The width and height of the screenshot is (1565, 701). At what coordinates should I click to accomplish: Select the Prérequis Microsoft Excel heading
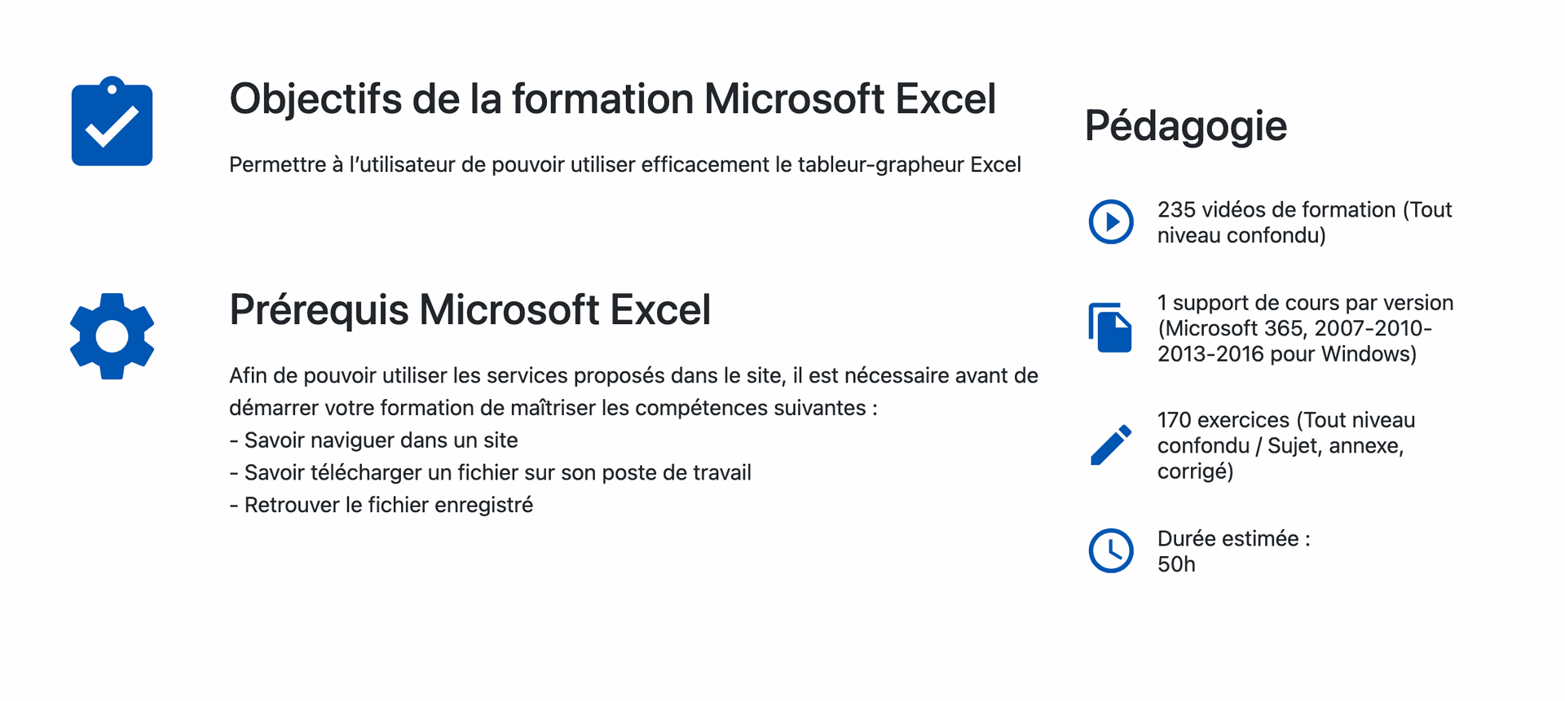point(469,310)
